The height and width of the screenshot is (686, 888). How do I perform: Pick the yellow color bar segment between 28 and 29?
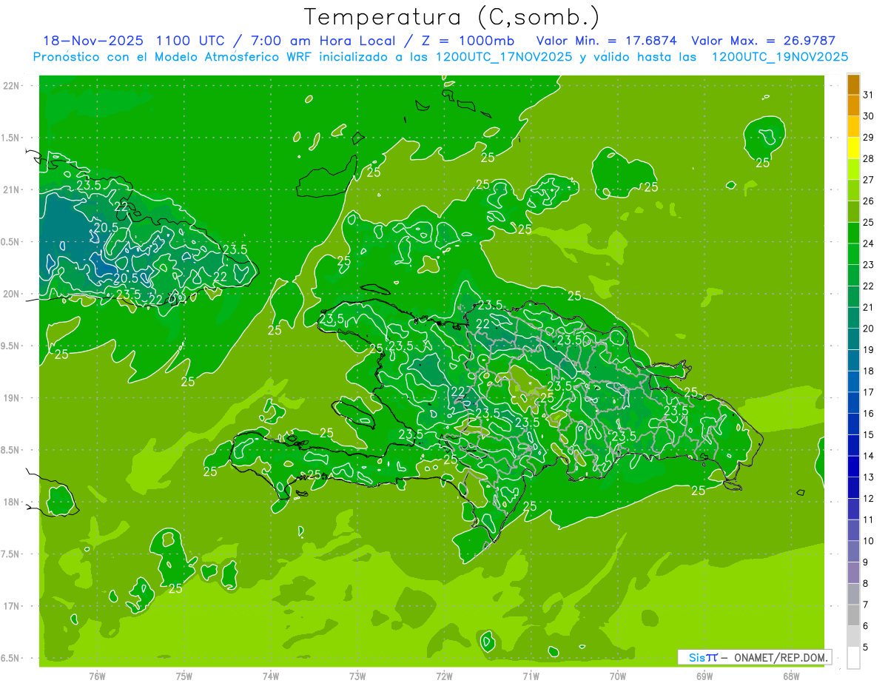pyautogui.click(x=853, y=148)
